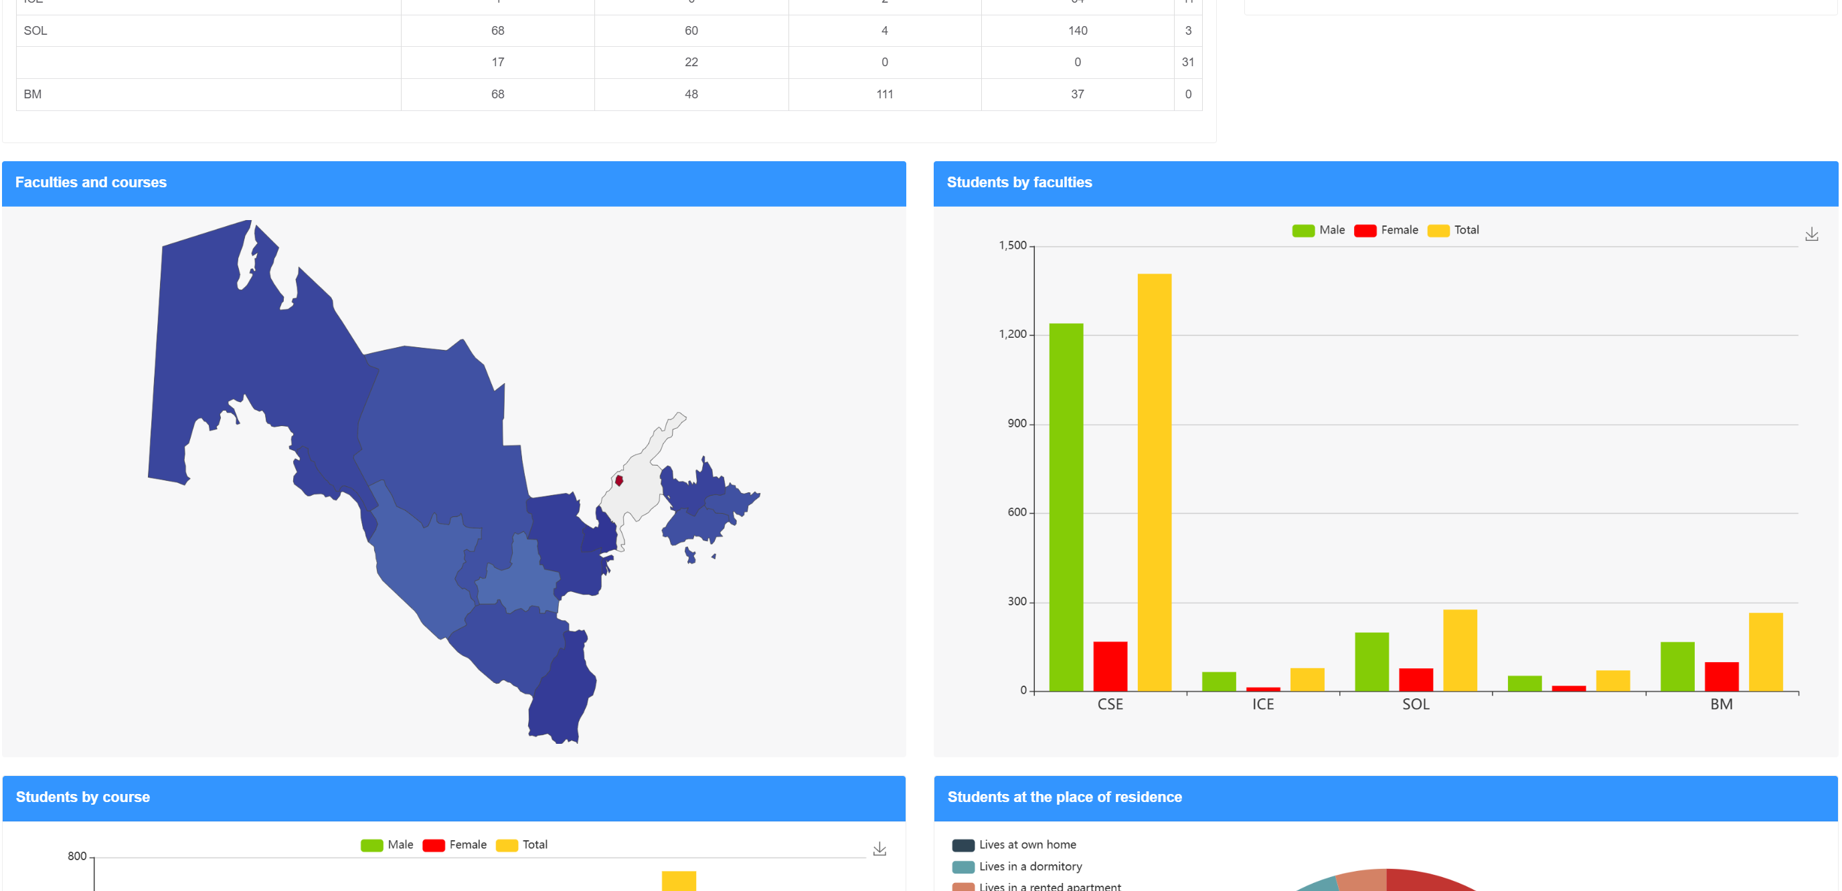
Task: Toggle Lives at own home legend item
Action: pyautogui.click(x=1014, y=845)
